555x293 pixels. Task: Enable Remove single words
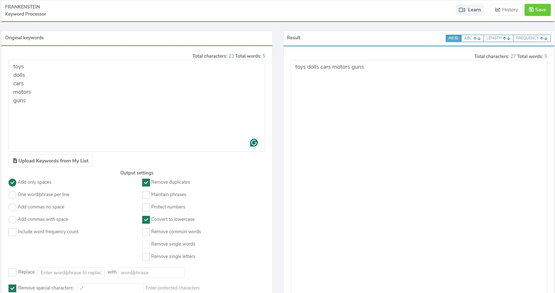tap(146, 244)
